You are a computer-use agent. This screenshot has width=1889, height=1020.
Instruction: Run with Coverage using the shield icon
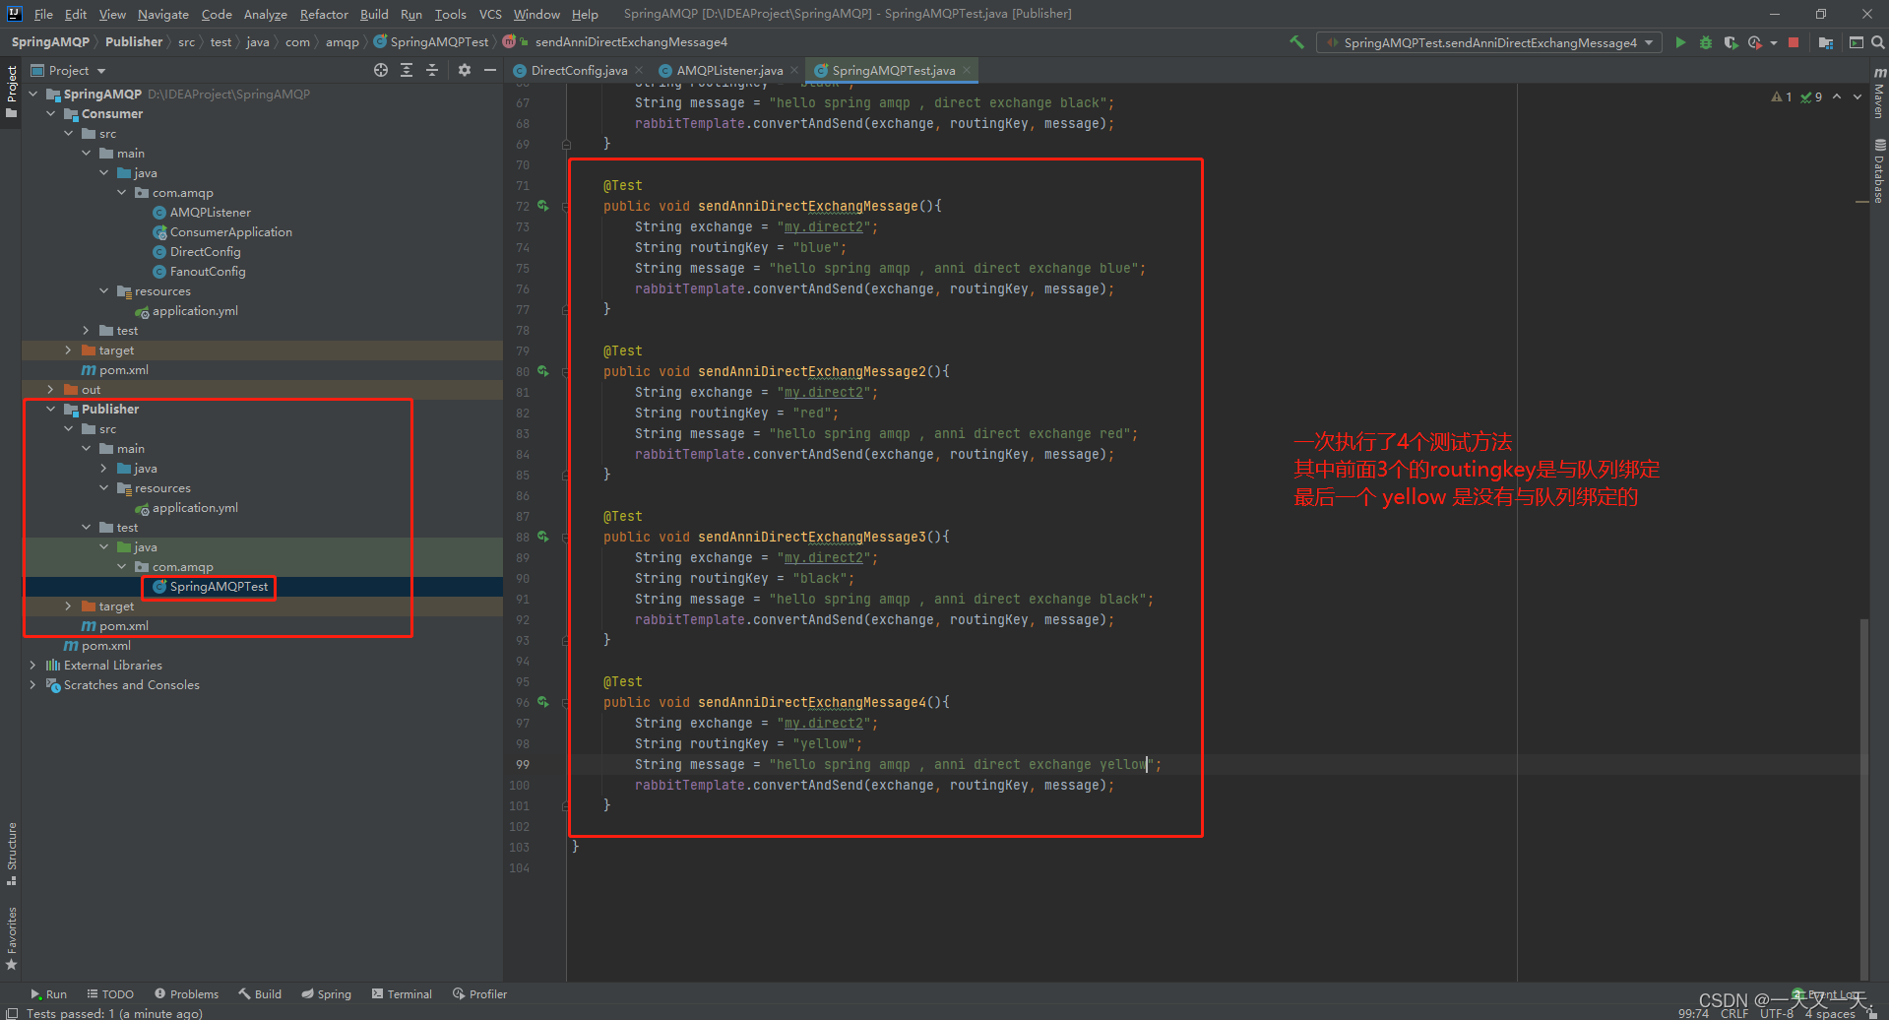tap(1731, 42)
